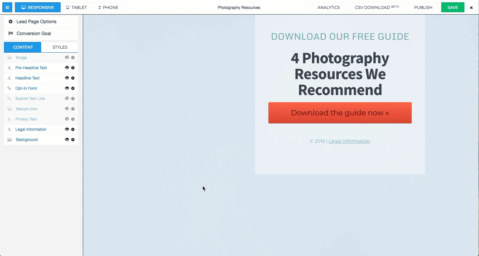Hide the Background element

pos(67,139)
